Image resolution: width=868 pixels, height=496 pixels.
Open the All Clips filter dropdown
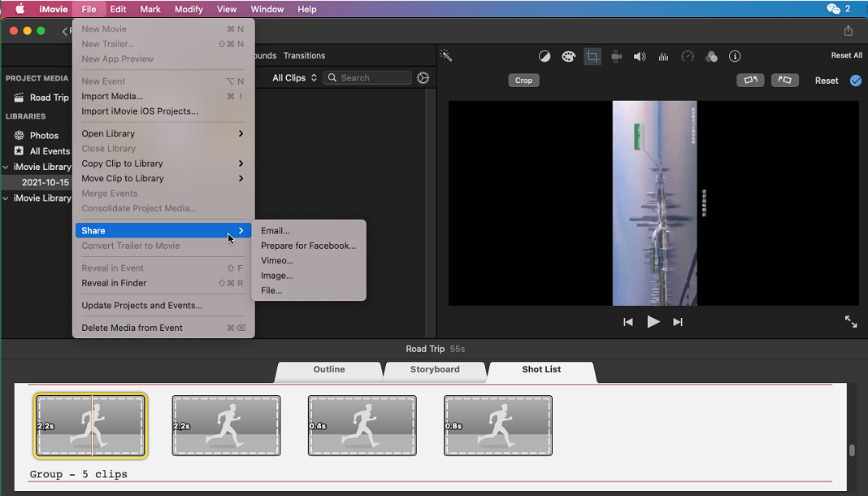click(294, 78)
